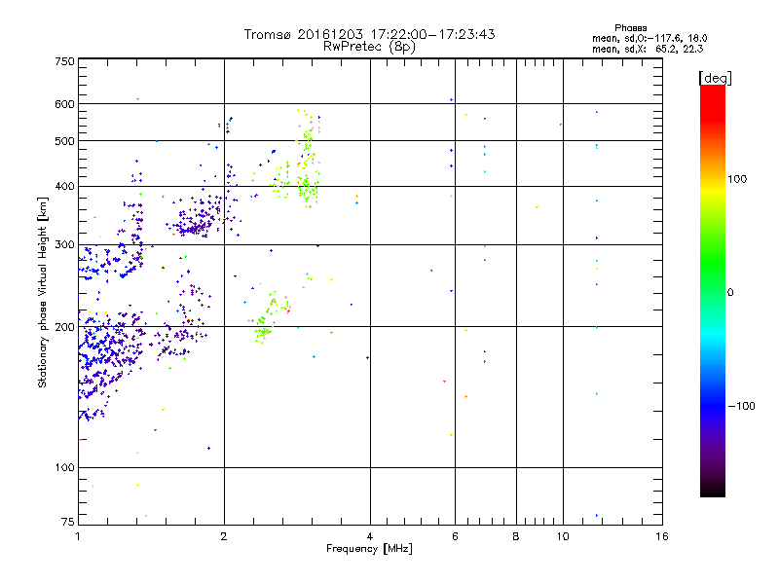Click the y-axis tick label "100"
779x584 pixels.
64,467
